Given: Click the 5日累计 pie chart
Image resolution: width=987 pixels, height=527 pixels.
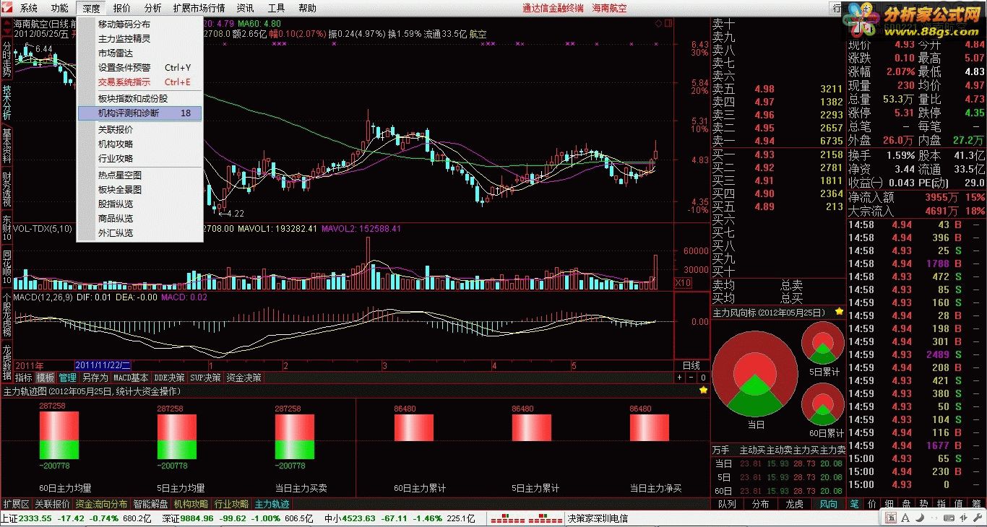Looking at the screenshot, I should tap(824, 342).
